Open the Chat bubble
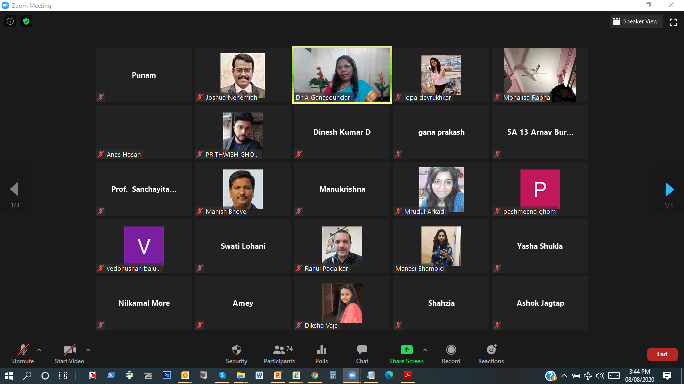This screenshot has width=684, height=384. point(362,354)
